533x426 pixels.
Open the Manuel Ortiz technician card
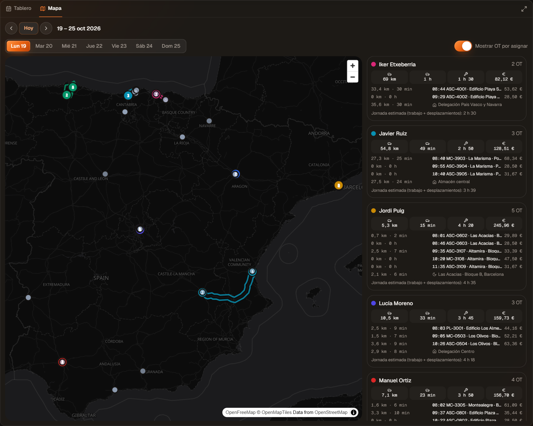pyautogui.click(x=447, y=397)
